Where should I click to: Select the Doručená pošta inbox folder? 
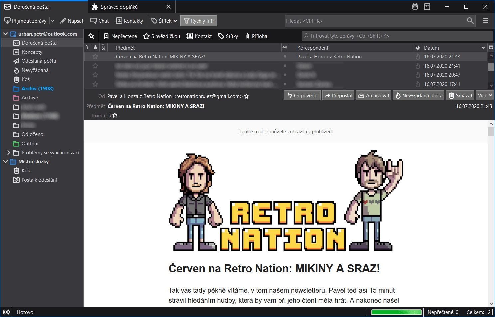click(42, 43)
